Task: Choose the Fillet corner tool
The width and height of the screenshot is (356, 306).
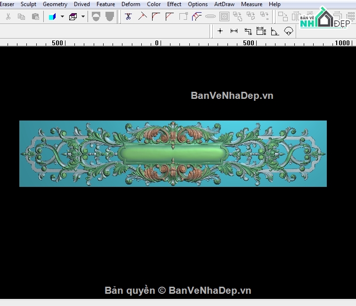Action: [156, 16]
